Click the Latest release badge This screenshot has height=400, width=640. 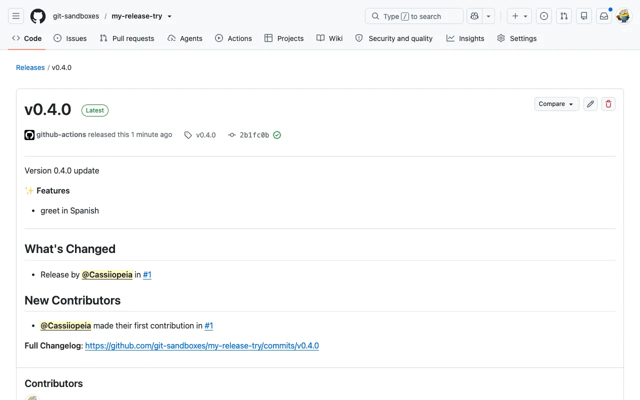click(95, 110)
